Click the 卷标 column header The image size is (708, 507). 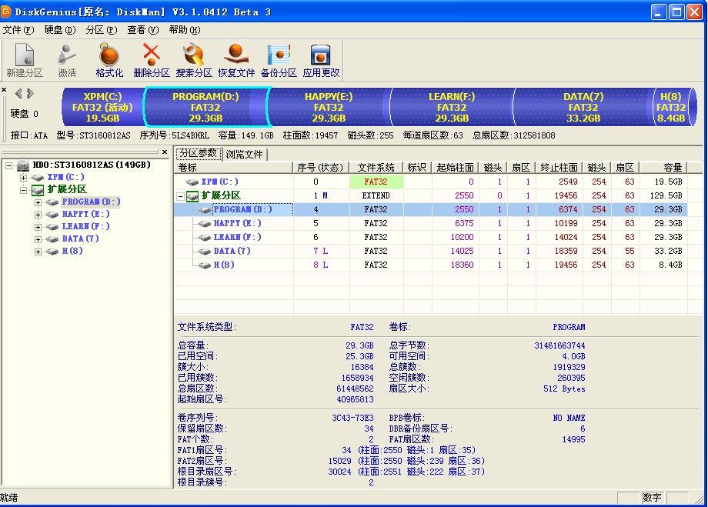click(234, 168)
